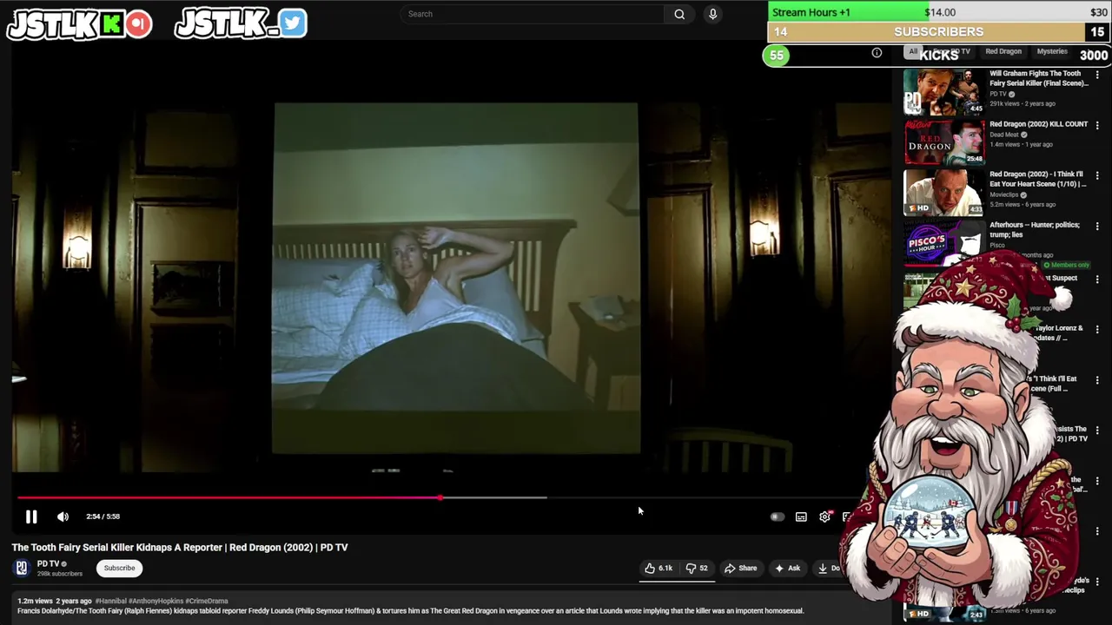This screenshot has height=625, width=1112.
Task: Click the video title text
Action: pos(180,547)
